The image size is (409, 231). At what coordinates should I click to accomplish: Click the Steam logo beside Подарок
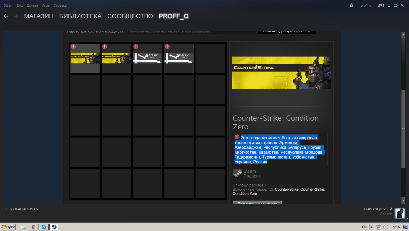coord(237,174)
